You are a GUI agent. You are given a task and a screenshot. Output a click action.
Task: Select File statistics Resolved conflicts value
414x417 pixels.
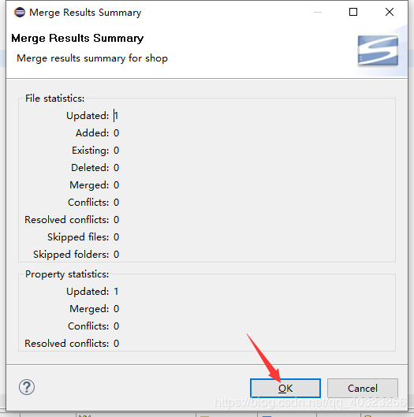116,220
